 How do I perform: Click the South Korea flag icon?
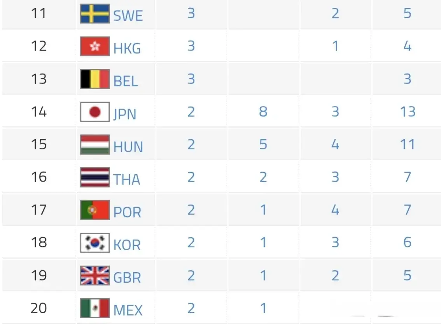click(95, 243)
